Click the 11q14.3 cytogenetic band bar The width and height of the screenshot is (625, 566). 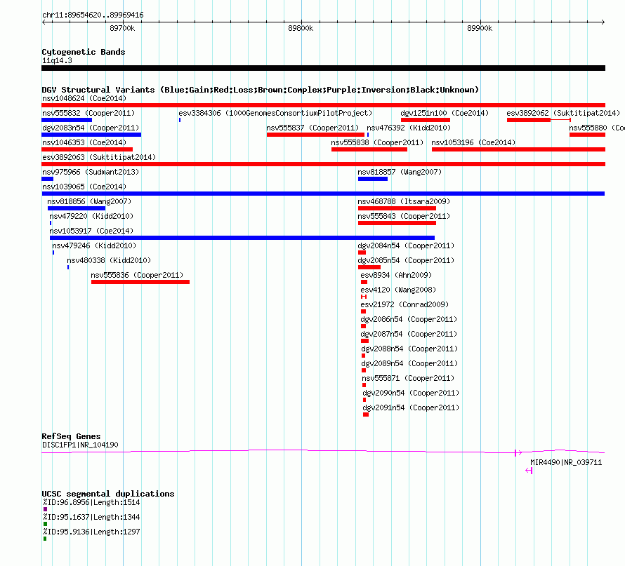point(323,68)
